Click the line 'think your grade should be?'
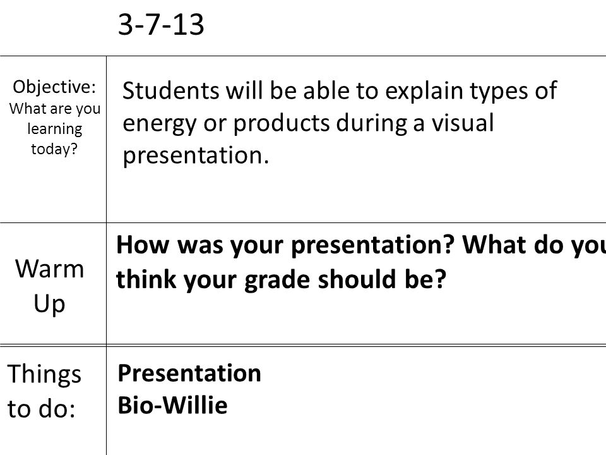606x455 pixels. tap(282, 280)
